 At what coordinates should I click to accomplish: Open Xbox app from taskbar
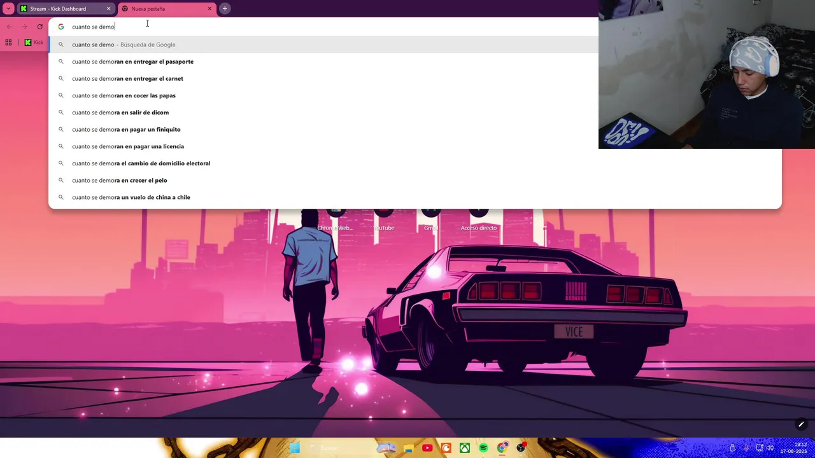pos(465,448)
